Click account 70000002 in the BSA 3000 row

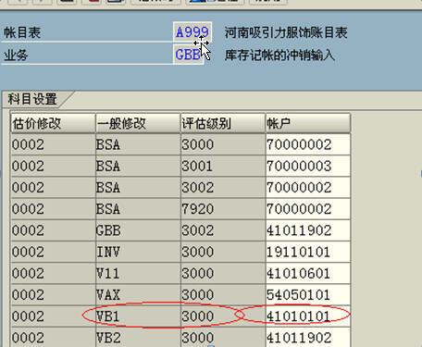(x=308, y=144)
